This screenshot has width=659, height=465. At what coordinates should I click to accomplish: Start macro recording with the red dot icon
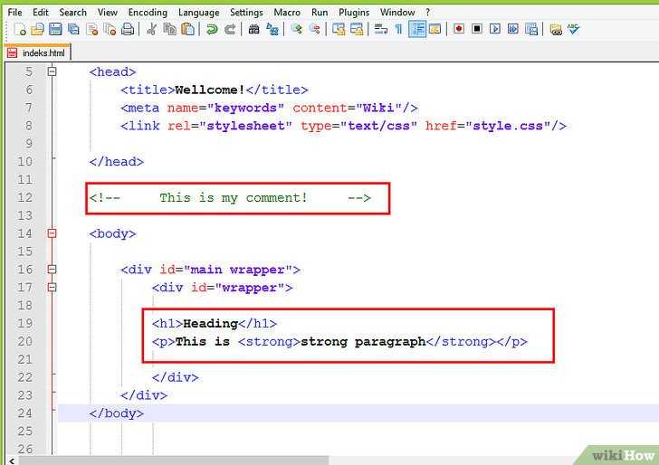pos(459,29)
